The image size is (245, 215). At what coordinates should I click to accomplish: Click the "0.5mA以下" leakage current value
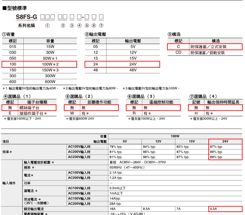[x=117, y=188]
